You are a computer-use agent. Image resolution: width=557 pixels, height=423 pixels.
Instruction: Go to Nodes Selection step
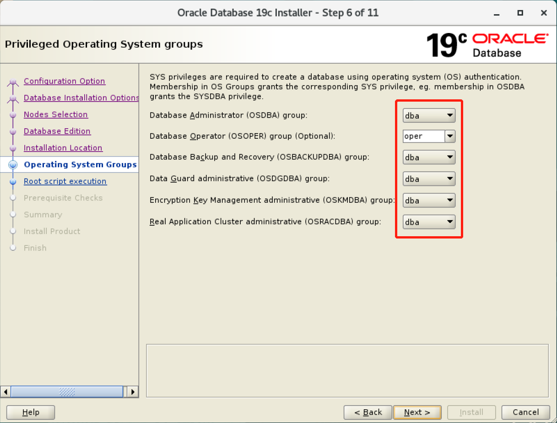click(56, 114)
